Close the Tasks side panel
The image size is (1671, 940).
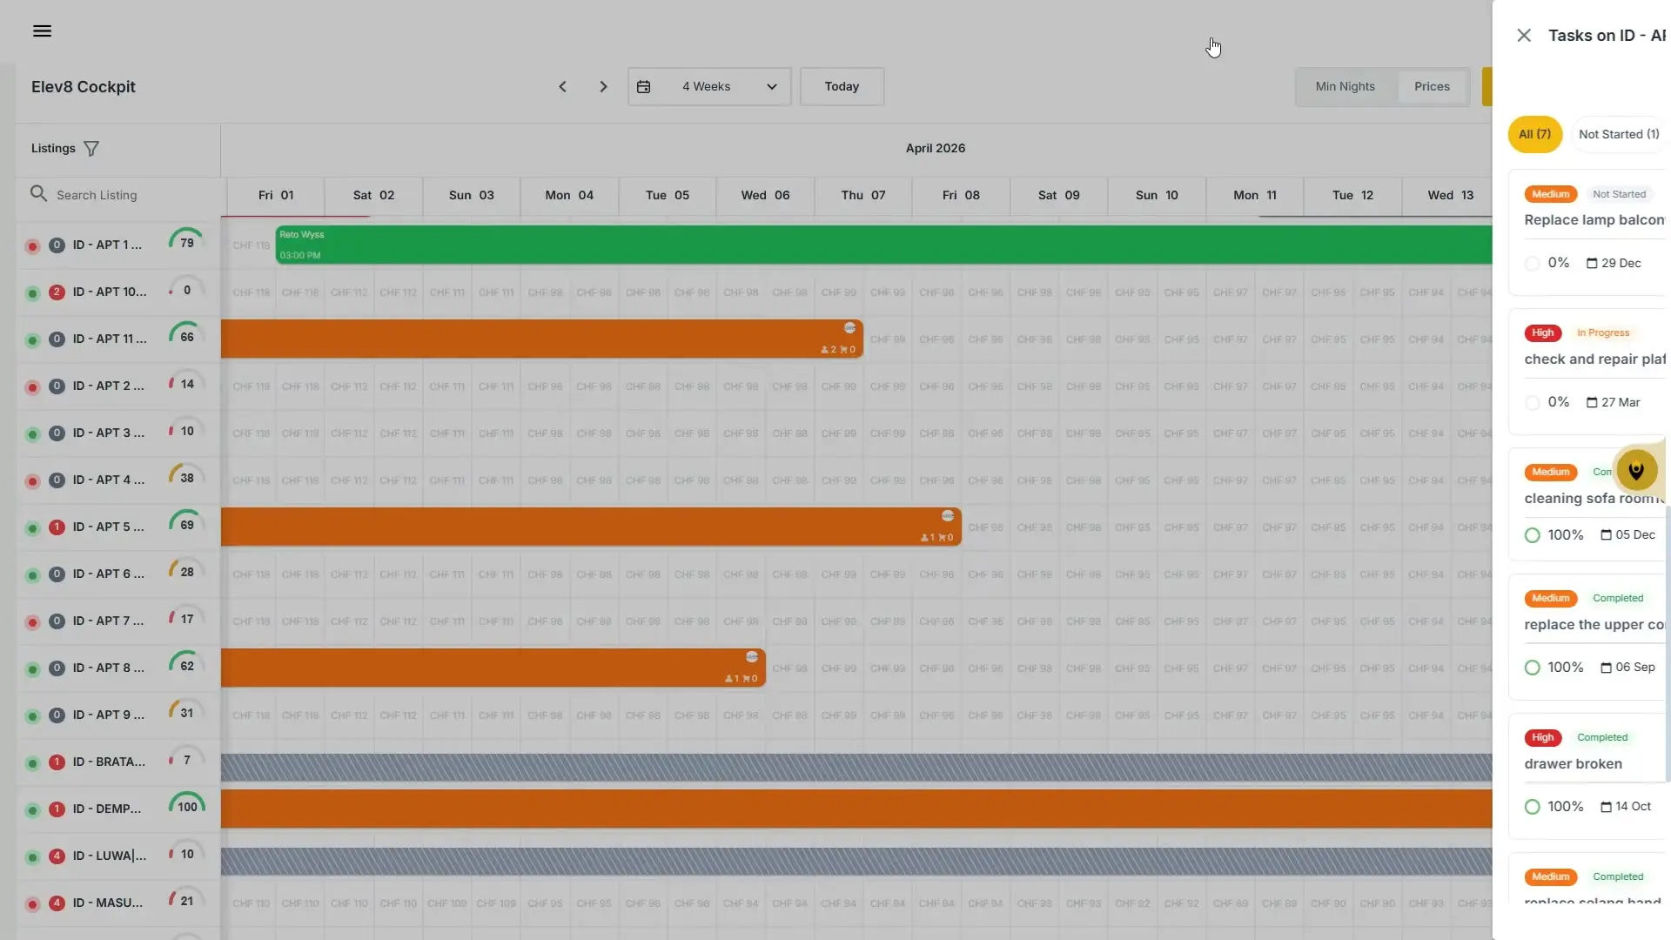tap(1524, 36)
